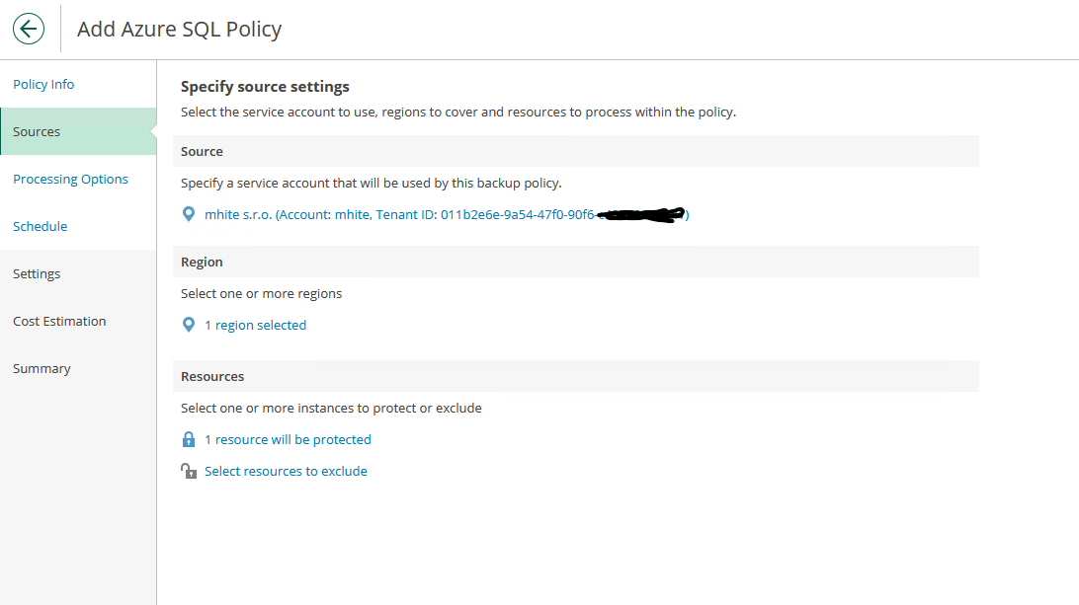The width and height of the screenshot is (1079, 605).
Task: Switch to the Processing Options step
Action: pyautogui.click(x=70, y=179)
